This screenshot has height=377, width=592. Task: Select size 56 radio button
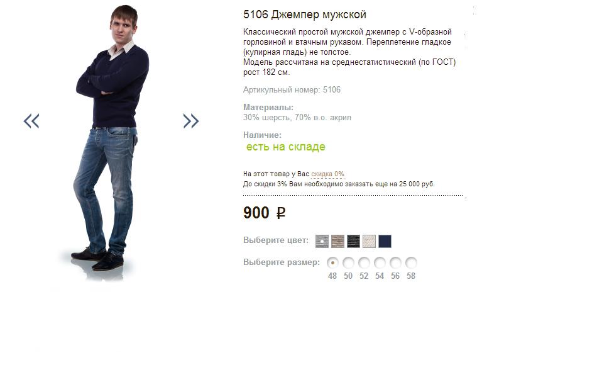(395, 262)
